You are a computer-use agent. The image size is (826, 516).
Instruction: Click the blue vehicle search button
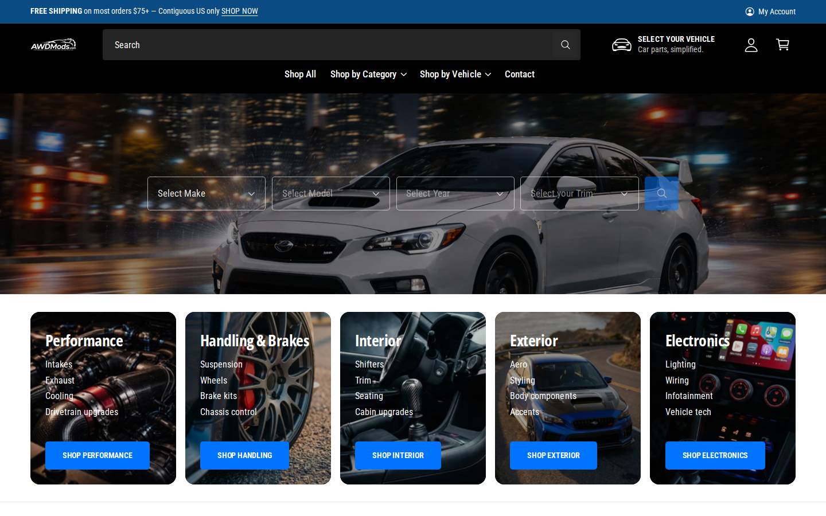661,193
